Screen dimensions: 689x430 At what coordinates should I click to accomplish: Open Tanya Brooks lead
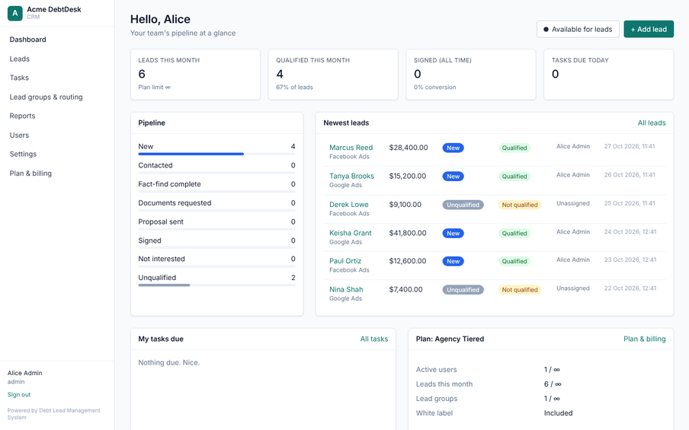click(x=351, y=176)
